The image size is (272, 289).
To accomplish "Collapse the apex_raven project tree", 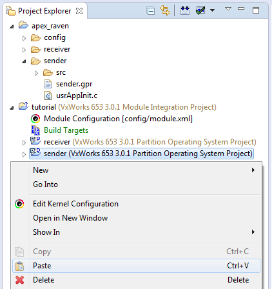I will point(12,26).
